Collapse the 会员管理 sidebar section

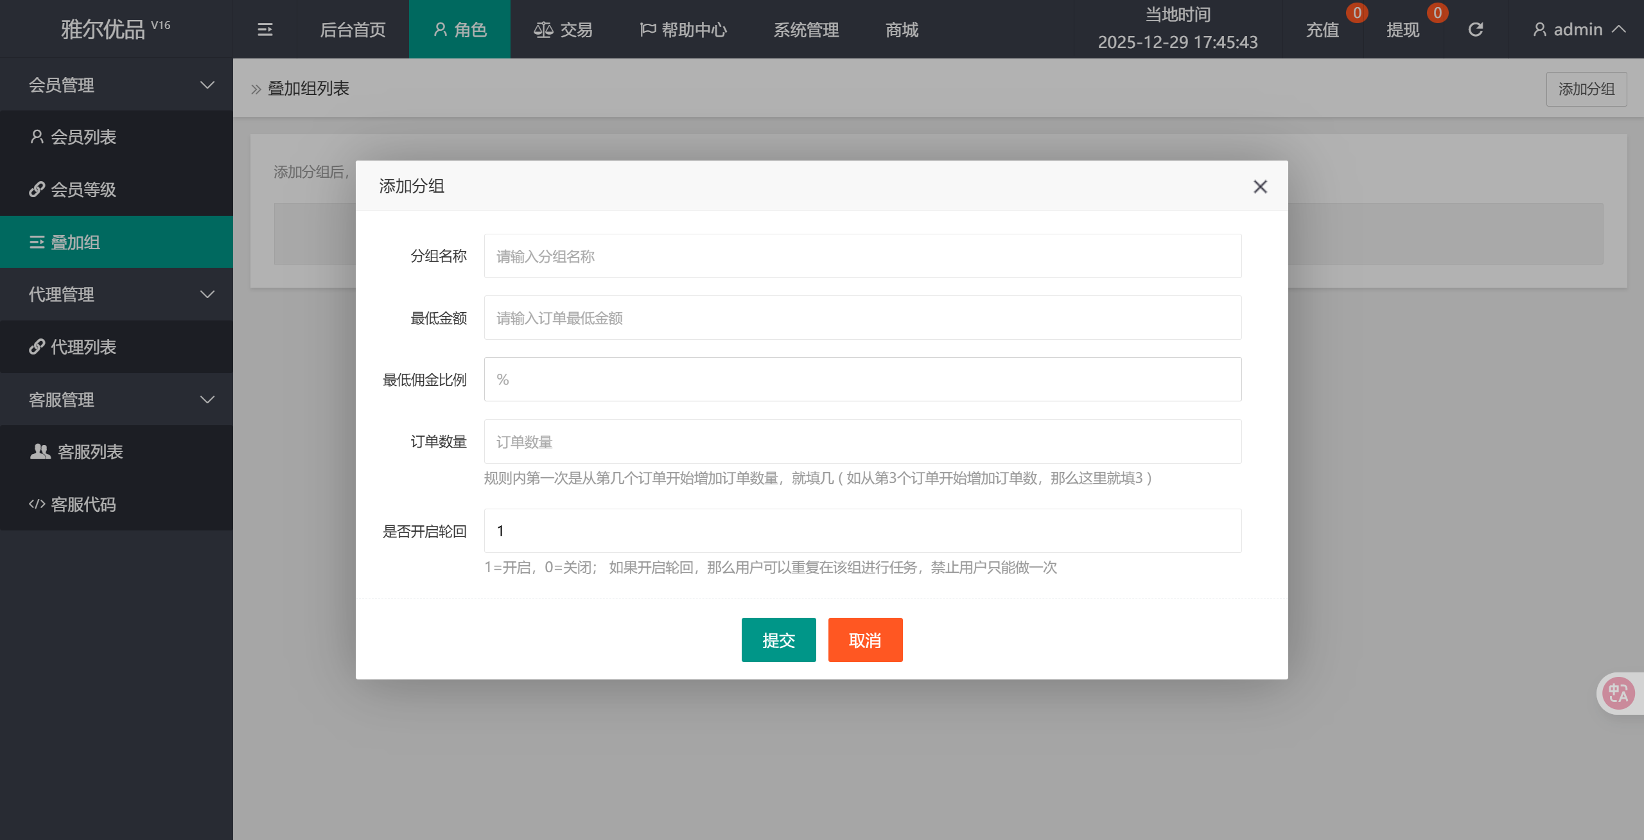pos(116,85)
